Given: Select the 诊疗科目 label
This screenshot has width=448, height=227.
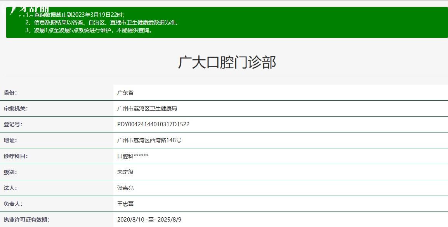Looking at the screenshot, I should (x=16, y=156).
